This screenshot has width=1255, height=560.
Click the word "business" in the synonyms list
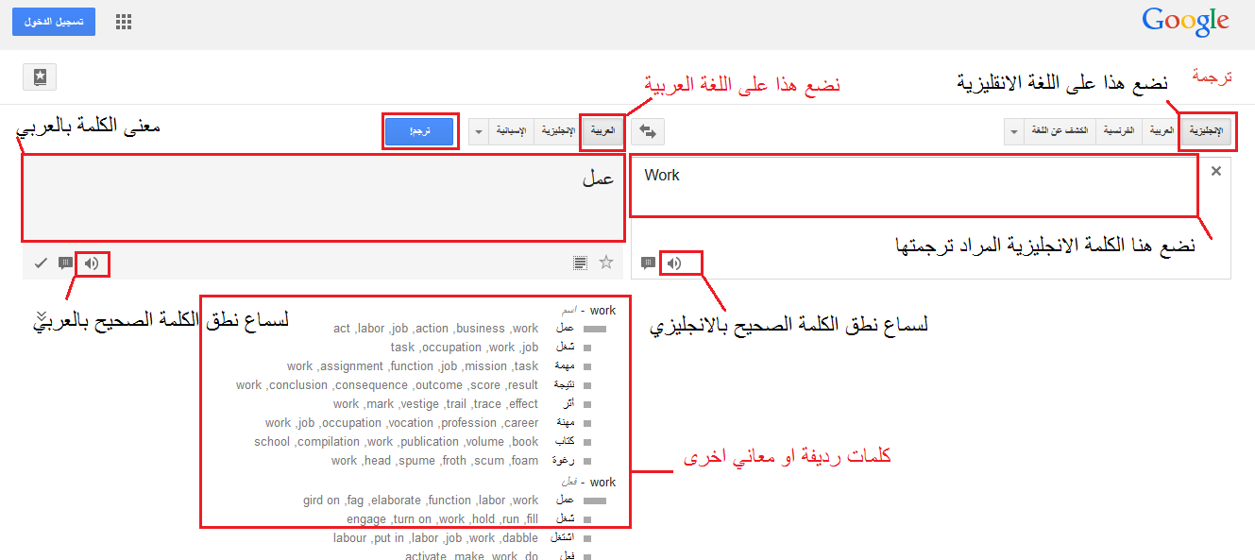click(x=480, y=329)
